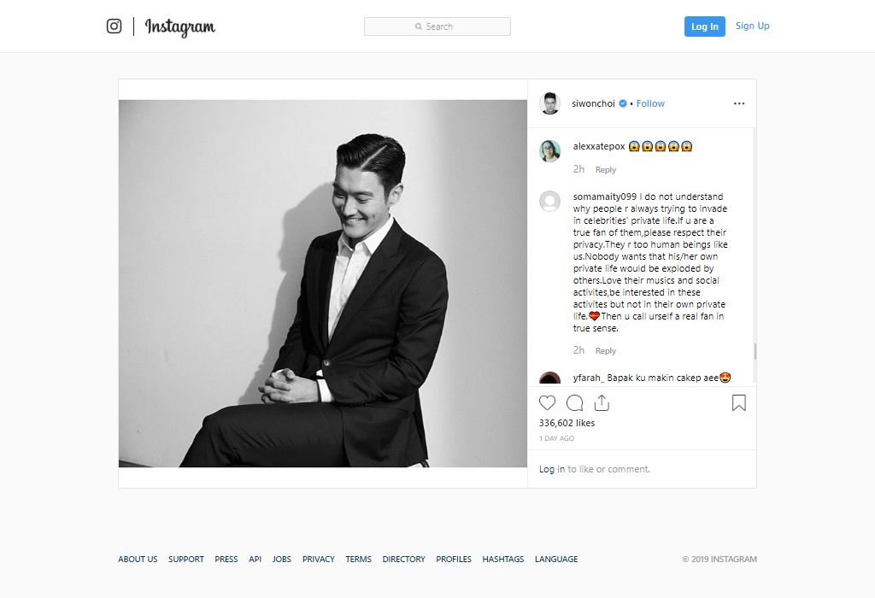Follow the siwonchoi account
The image size is (875, 598).
[x=650, y=103]
